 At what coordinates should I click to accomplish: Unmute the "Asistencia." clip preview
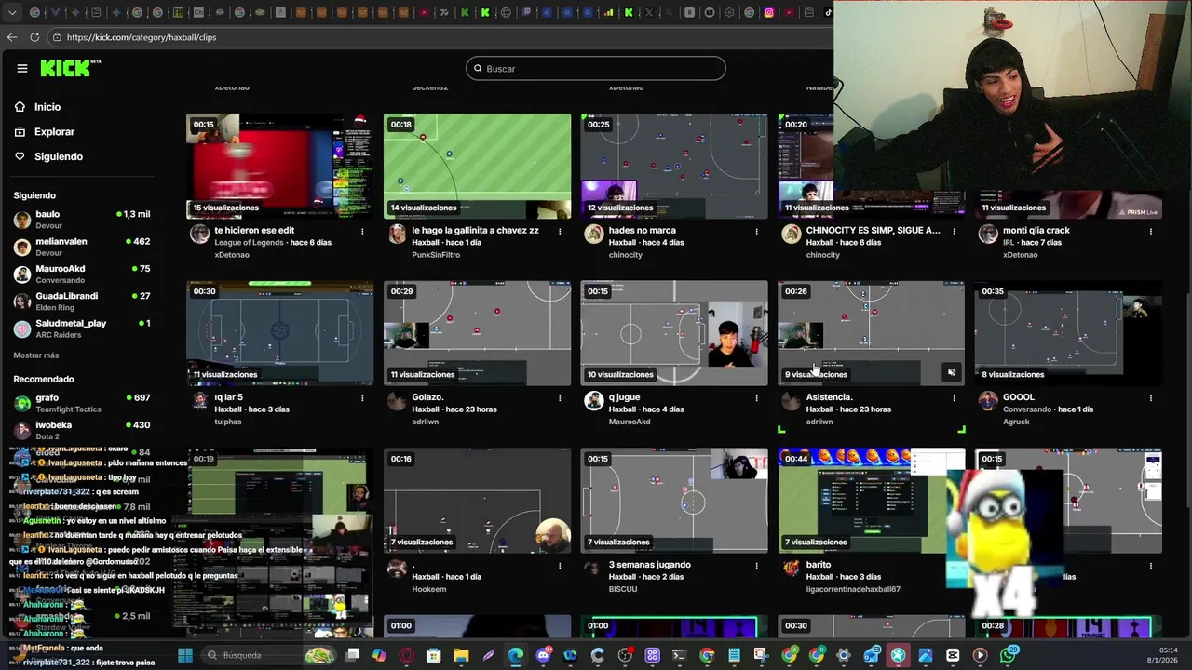pos(951,372)
